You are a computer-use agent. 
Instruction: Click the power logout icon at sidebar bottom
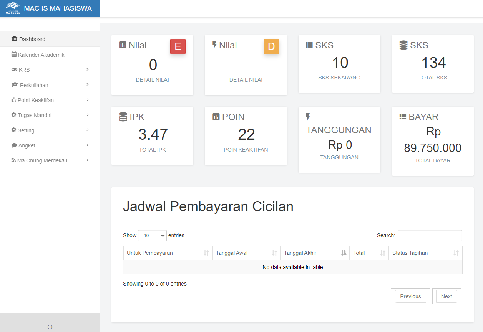tap(50, 327)
